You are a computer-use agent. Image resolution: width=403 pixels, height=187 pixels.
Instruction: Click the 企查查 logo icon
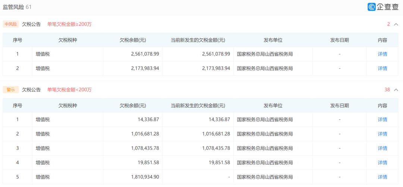(372, 7)
